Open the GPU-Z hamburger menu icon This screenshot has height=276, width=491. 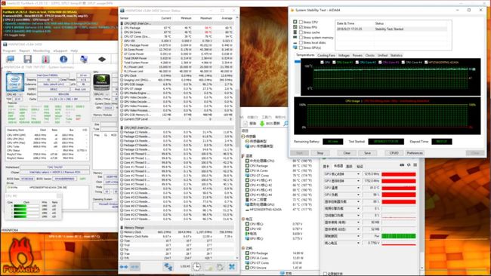point(415,164)
